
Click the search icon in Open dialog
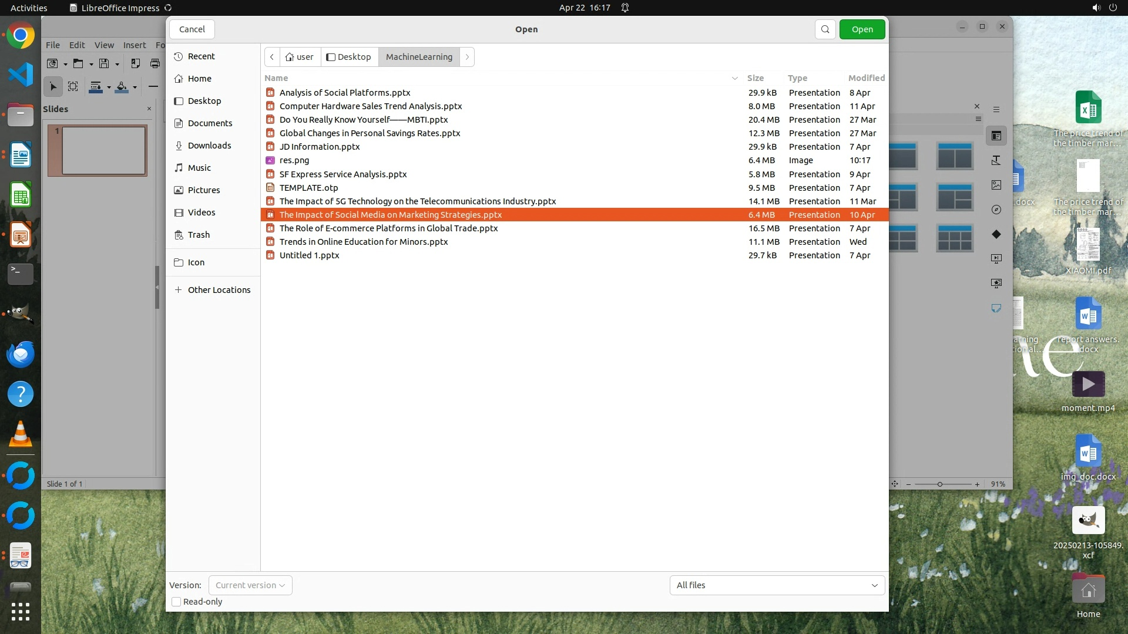click(x=825, y=29)
